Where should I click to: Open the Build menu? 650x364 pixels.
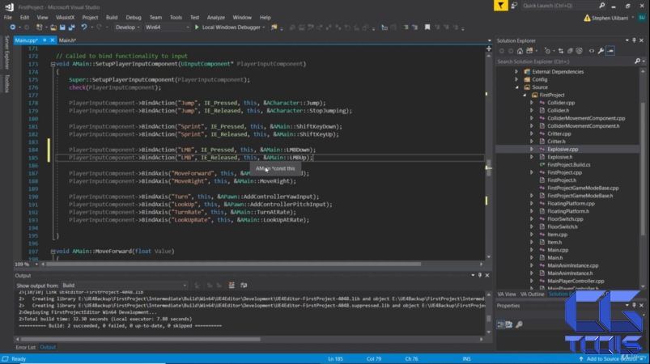click(112, 17)
